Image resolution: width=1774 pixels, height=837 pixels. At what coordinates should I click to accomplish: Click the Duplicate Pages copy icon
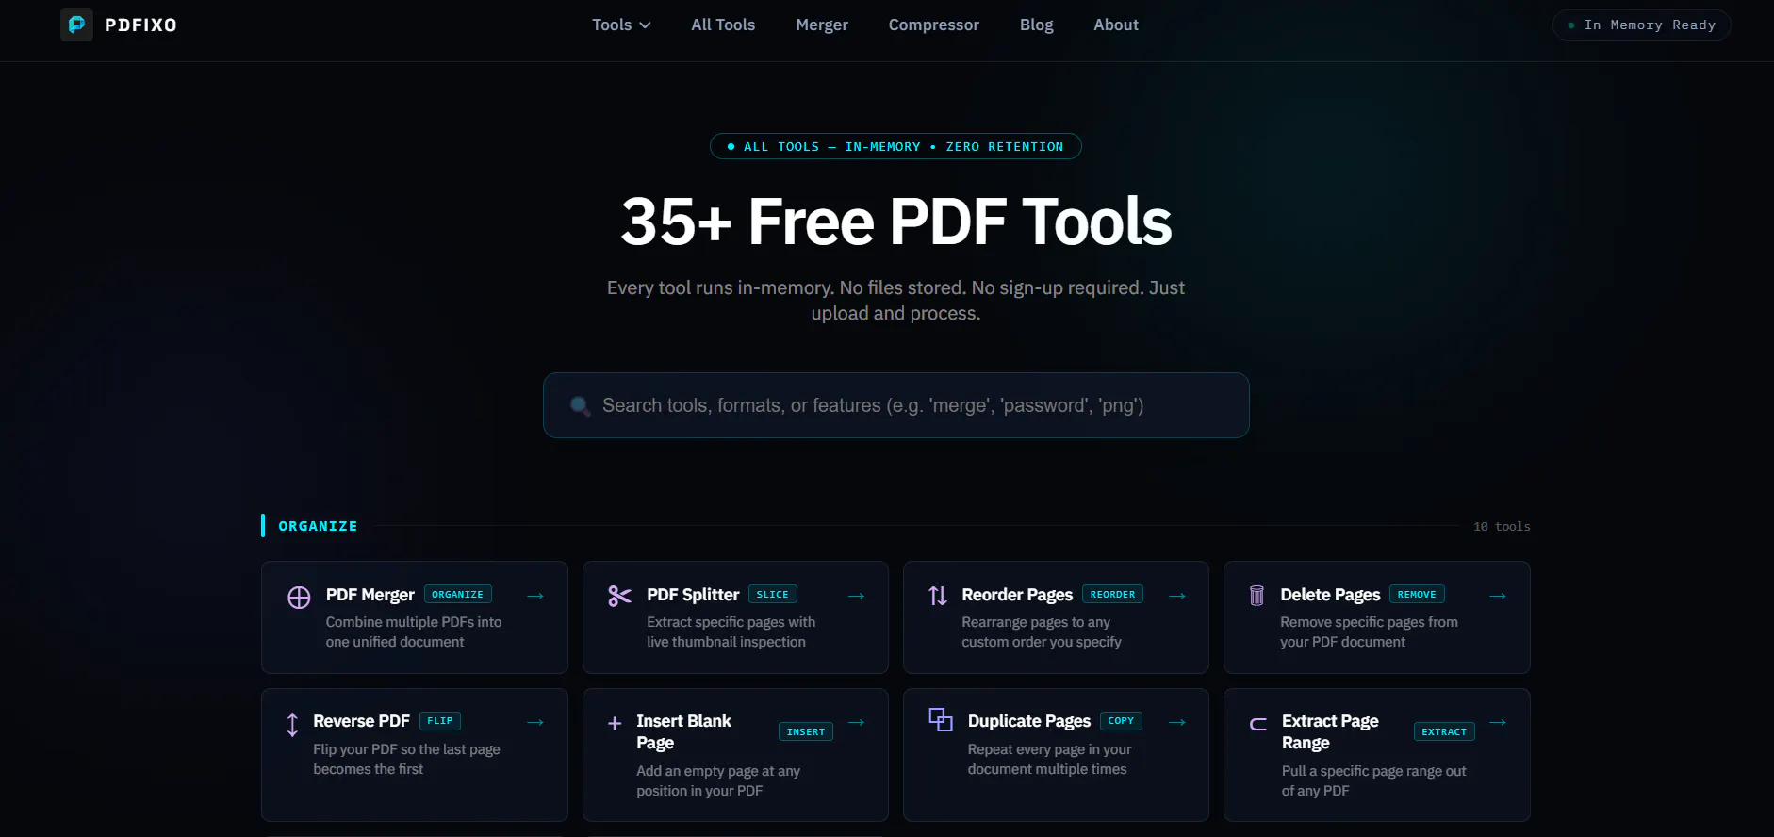tap(941, 719)
